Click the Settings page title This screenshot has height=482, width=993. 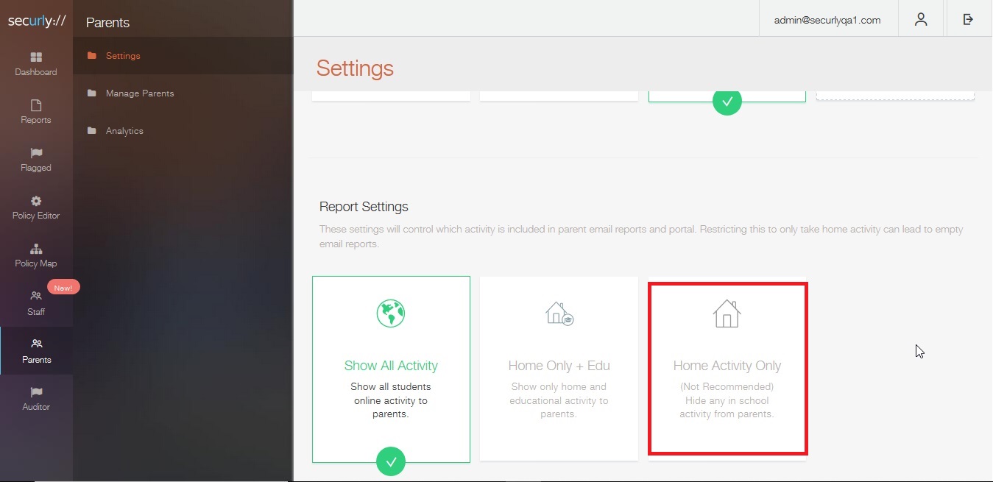point(355,68)
